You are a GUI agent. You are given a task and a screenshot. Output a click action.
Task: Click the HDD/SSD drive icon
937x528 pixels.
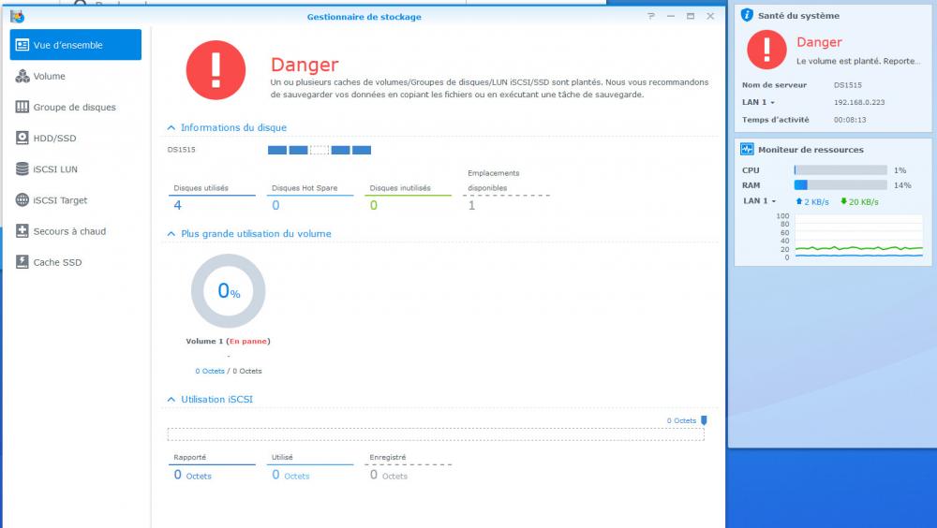[22, 138]
